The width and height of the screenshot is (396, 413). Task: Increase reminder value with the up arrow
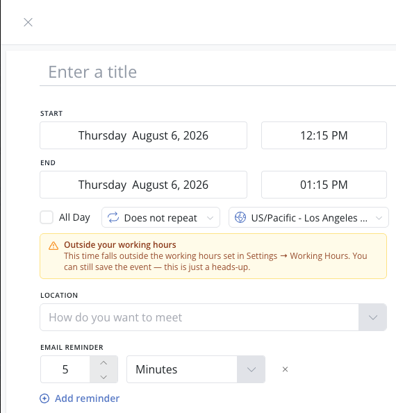(104, 363)
